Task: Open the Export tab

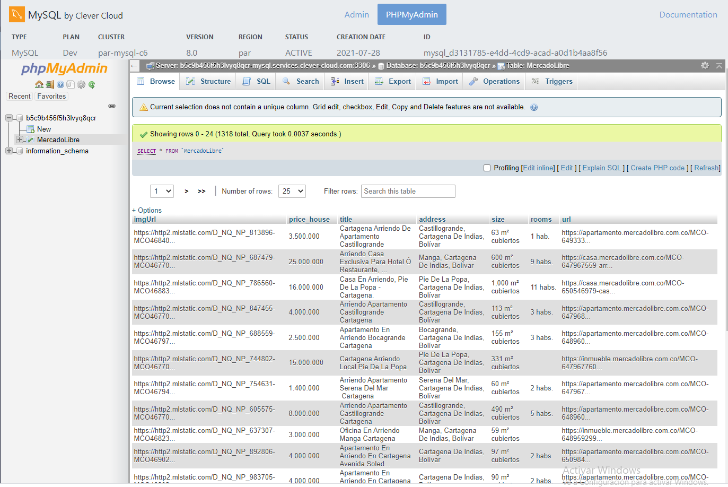Action: [x=393, y=81]
